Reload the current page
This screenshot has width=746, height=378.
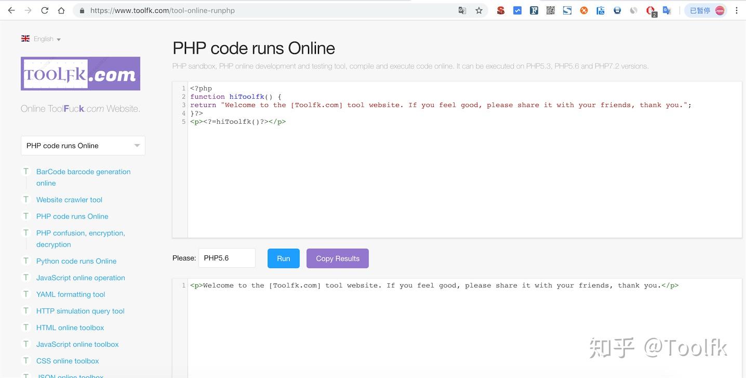tap(45, 10)
